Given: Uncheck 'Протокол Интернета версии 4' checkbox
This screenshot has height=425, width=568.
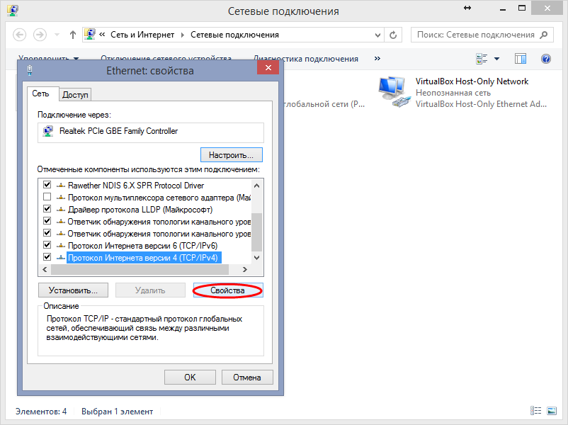Looking at the screenshot, I should pyautogui.click(x=47, y=257).
